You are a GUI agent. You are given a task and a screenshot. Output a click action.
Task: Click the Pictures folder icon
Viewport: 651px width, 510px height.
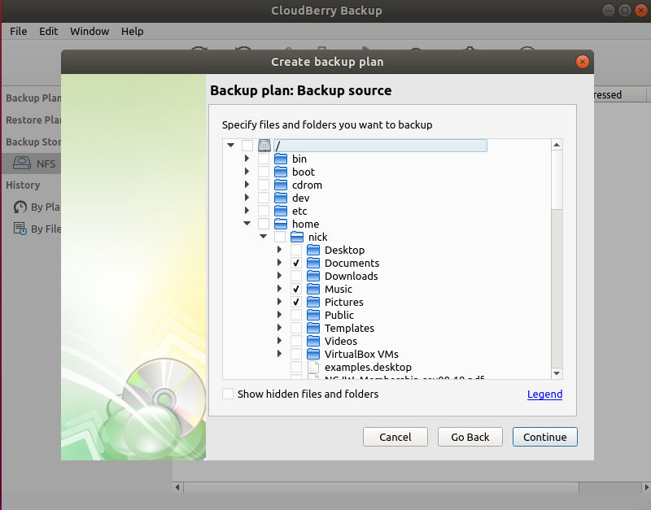(313, 302)
